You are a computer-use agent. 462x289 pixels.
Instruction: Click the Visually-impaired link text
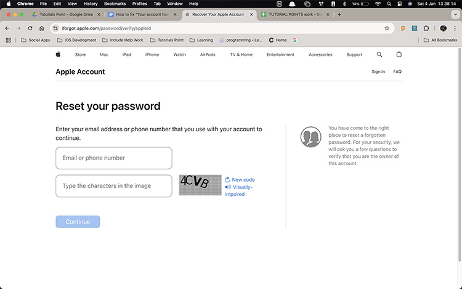(238, 190)
